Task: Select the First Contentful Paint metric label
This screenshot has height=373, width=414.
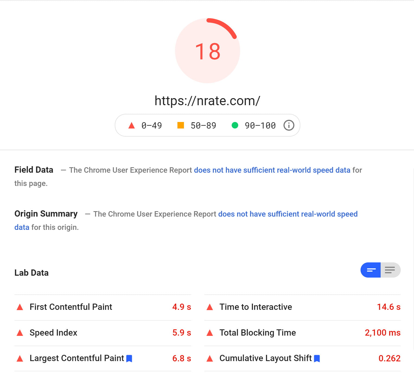Action: pyautogui.click(x=71, y=307)
